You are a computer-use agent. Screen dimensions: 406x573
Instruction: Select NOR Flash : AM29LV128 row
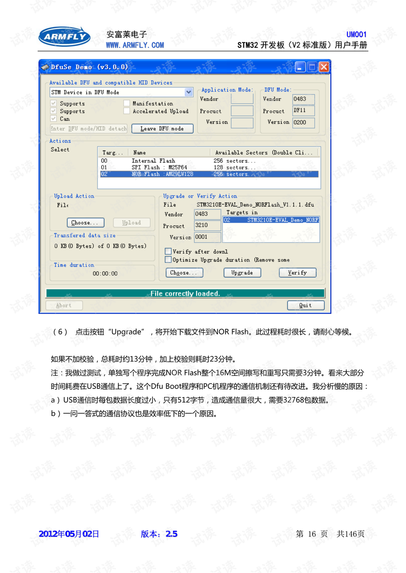point(209,174)
